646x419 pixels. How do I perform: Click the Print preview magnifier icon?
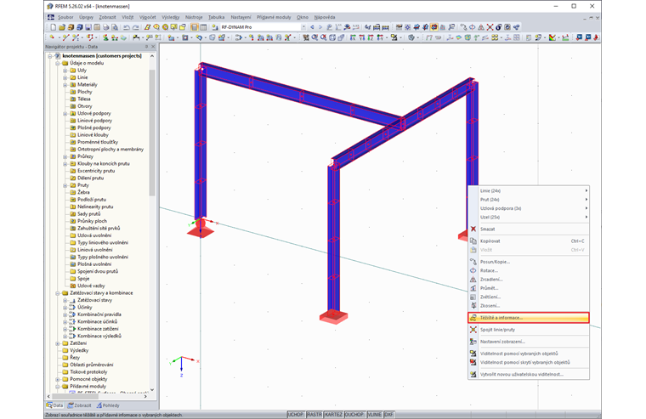(115, 27)
